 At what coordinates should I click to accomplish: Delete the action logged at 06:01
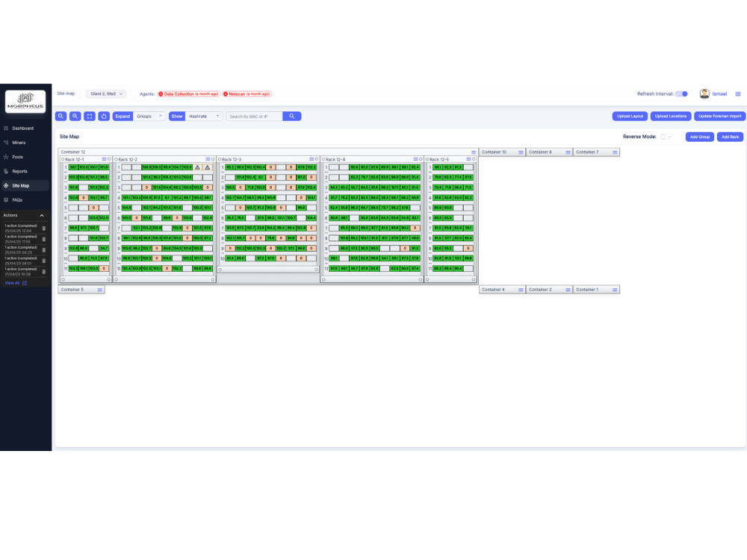[x=44, y=261]
